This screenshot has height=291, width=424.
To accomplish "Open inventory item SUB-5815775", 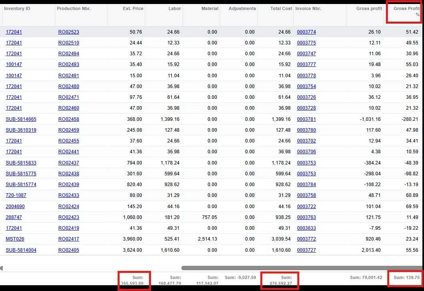I will [21, 174].
